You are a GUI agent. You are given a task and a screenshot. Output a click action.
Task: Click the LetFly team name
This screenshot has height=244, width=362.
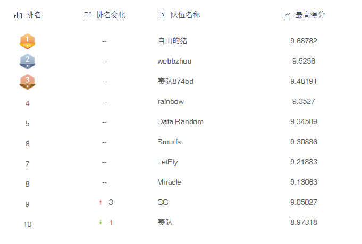167,162
